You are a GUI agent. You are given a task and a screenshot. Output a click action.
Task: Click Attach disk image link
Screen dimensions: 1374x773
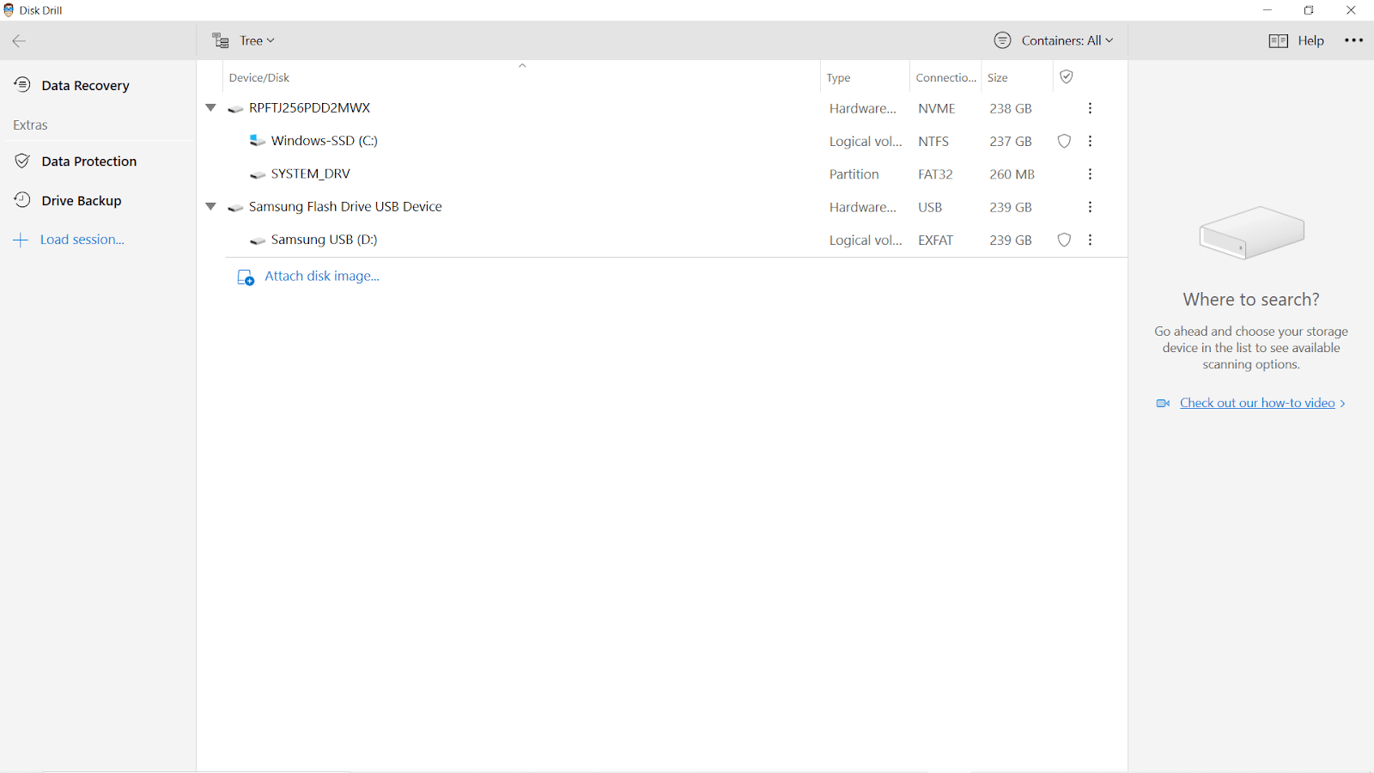[x=322, y=276]
